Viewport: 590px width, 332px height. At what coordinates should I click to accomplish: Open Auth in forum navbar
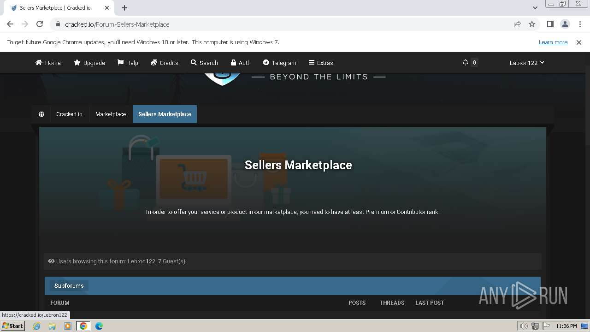click(241, 63)
